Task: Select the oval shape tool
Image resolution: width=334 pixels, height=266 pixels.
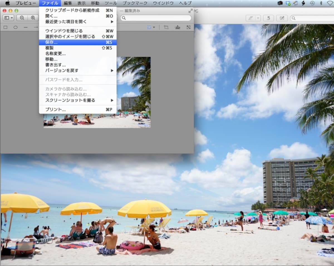Action: [x=16, y=27]
